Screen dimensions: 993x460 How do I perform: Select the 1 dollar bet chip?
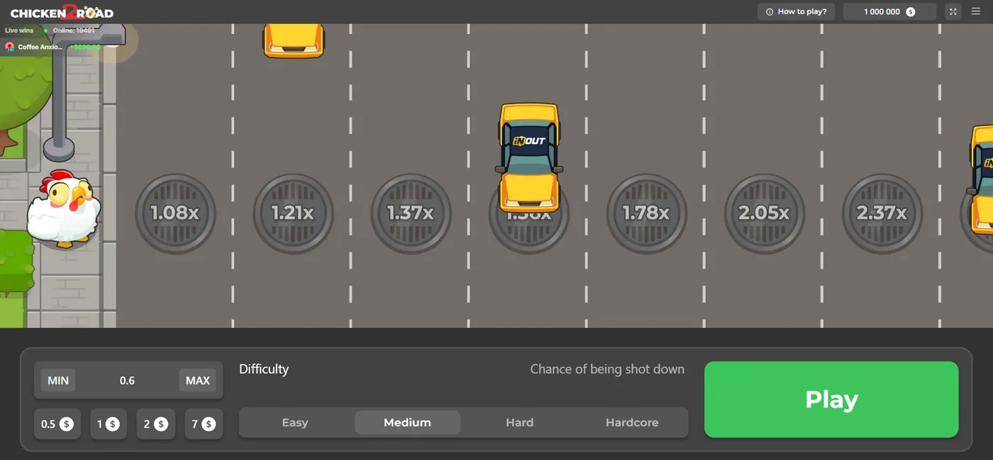108,424
